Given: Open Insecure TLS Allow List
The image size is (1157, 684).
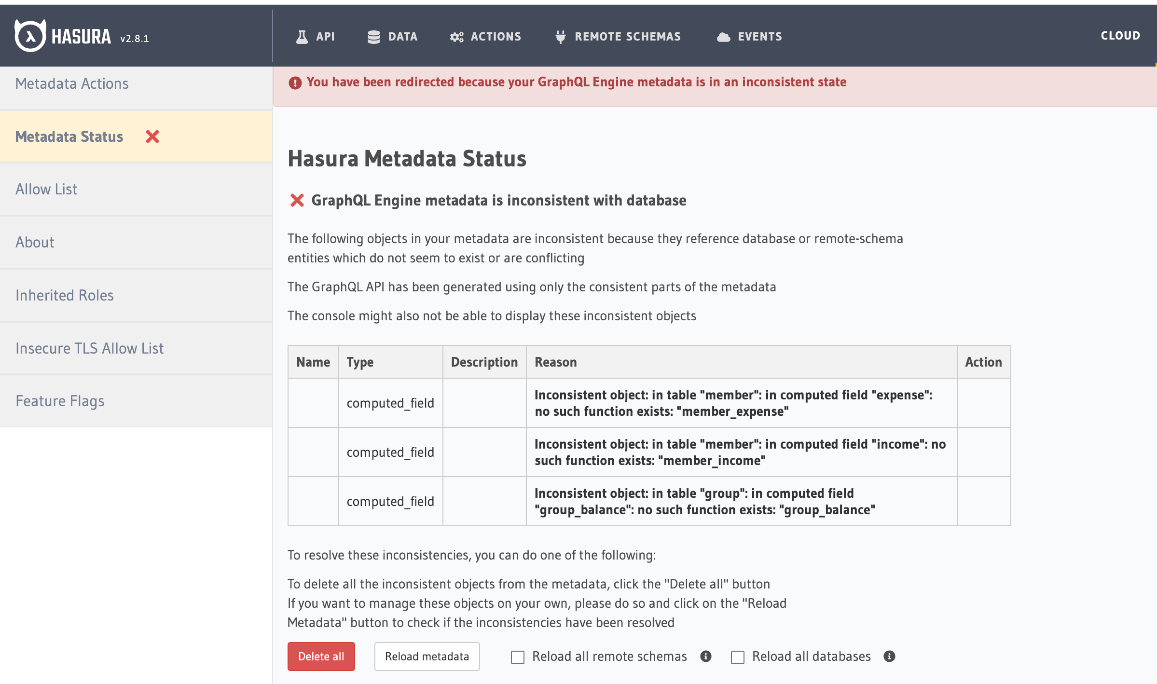Looking at the screenshot, I should click(136, 348).
